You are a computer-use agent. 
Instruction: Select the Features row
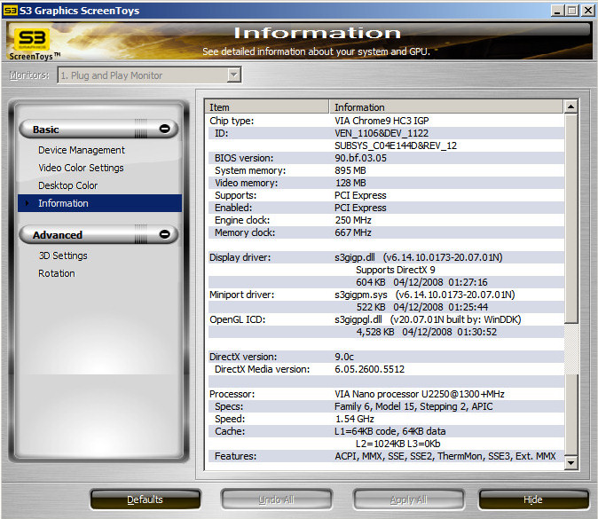(x=386, y=456)
